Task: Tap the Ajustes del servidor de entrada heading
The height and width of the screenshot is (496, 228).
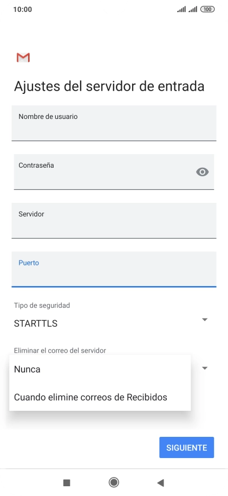Action: point(109,86)
